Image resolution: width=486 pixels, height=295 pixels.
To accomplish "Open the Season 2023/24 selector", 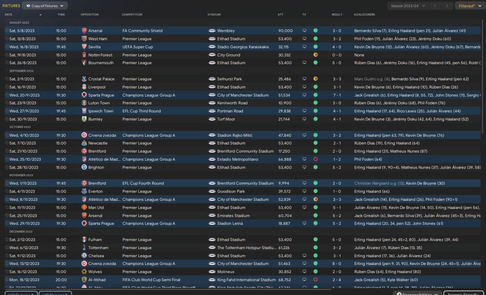I will tap(408, 6).
